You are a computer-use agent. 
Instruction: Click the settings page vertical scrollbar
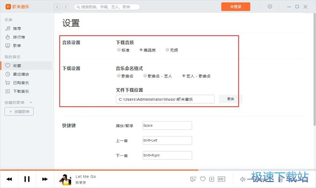pyautogui.click(x=315, y=69)
